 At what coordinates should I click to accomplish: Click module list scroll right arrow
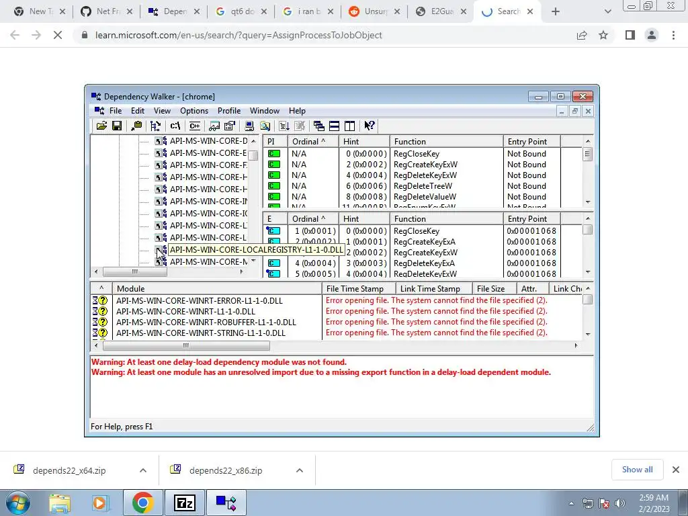click(x=576, y=345)
